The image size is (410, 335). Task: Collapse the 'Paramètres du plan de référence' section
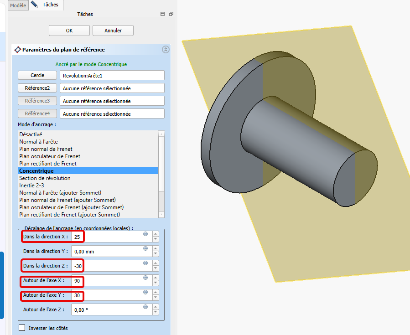(x=166, y=50)
